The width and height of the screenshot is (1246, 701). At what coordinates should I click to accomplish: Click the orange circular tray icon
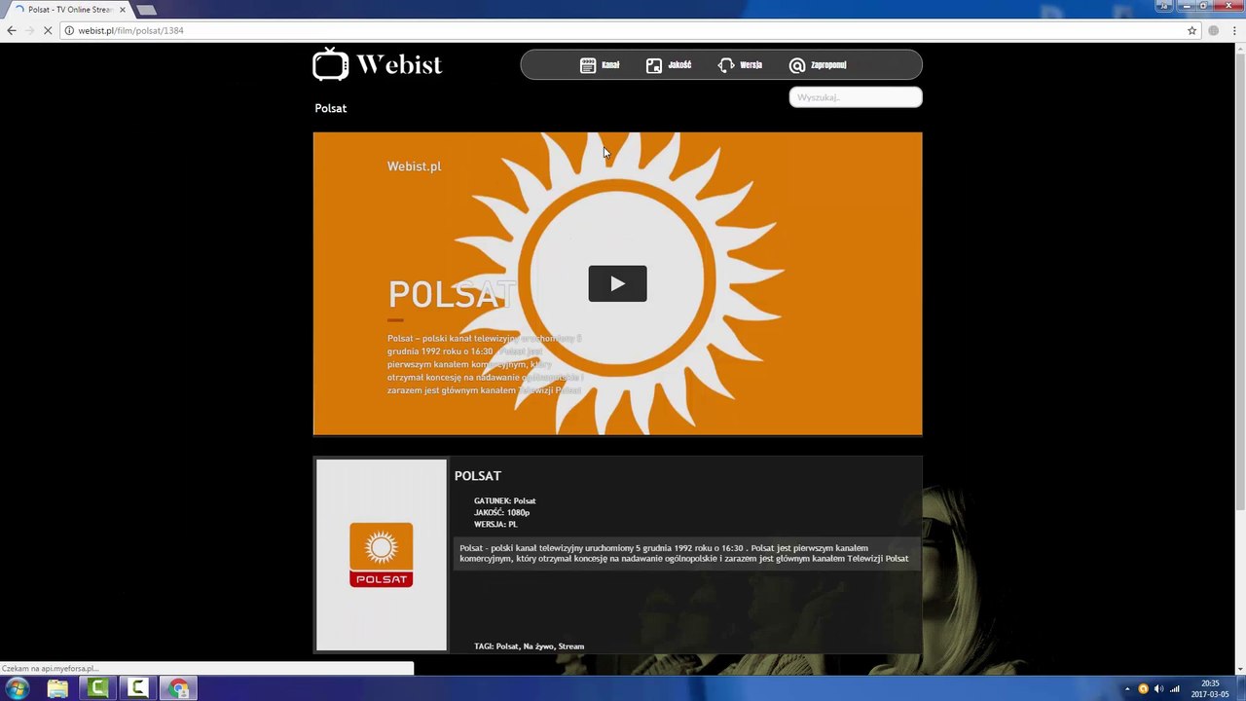1143,689
